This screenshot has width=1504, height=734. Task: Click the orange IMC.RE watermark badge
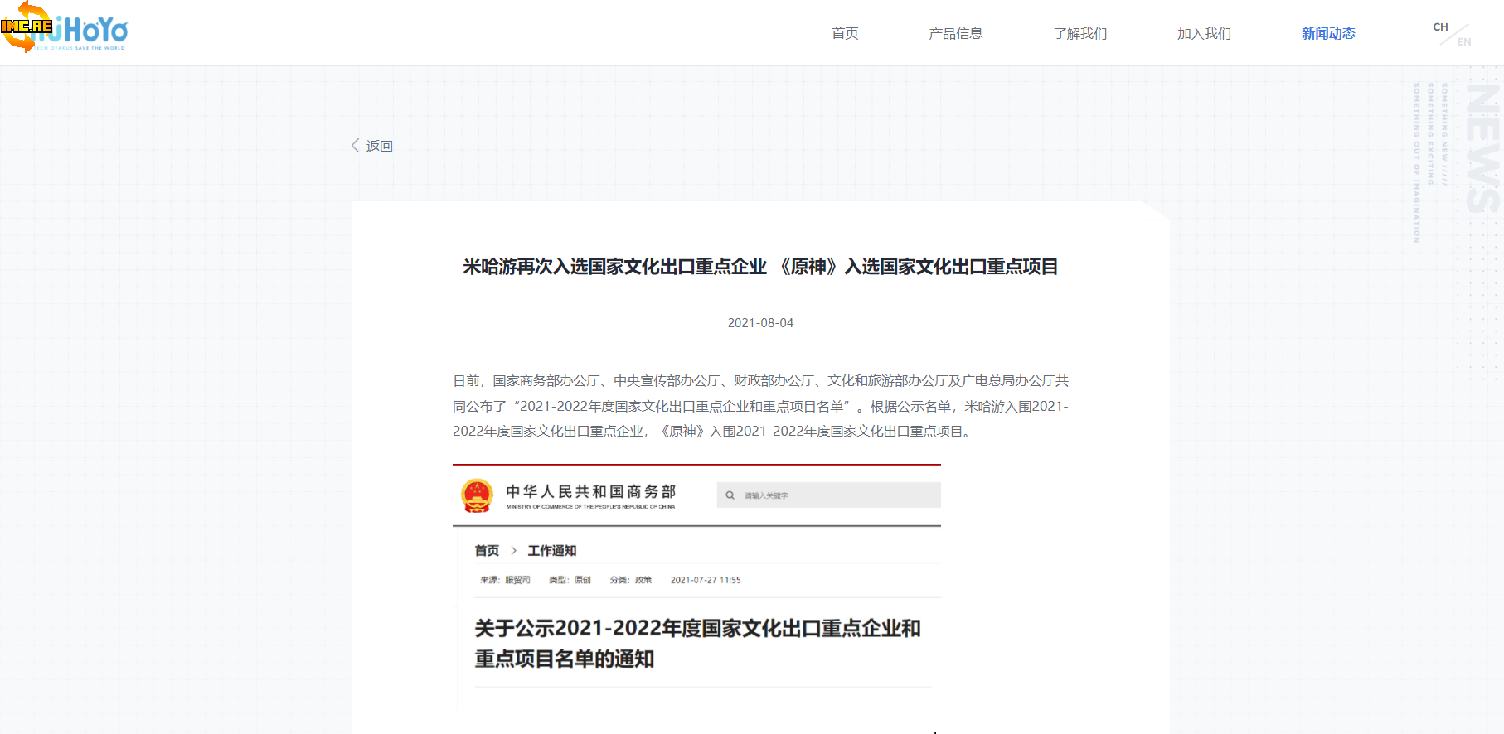[25, 27]
